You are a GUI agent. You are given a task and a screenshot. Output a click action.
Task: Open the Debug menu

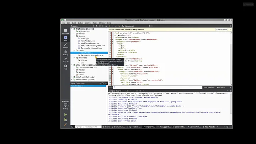[80, 23]
